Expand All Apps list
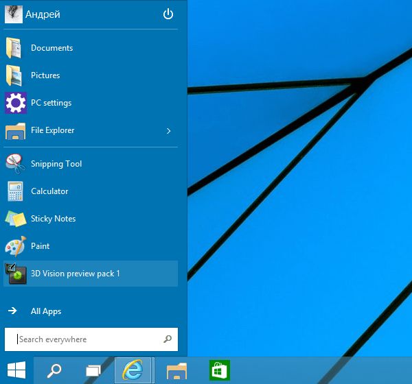Viewport: 412px width, 384px height. pos(45,311)
